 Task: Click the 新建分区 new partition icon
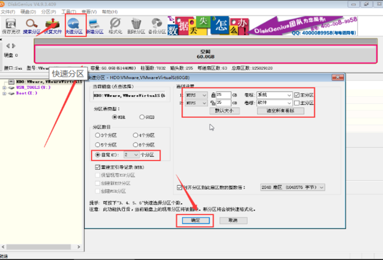pyautogui.click(x=95, y=26)
